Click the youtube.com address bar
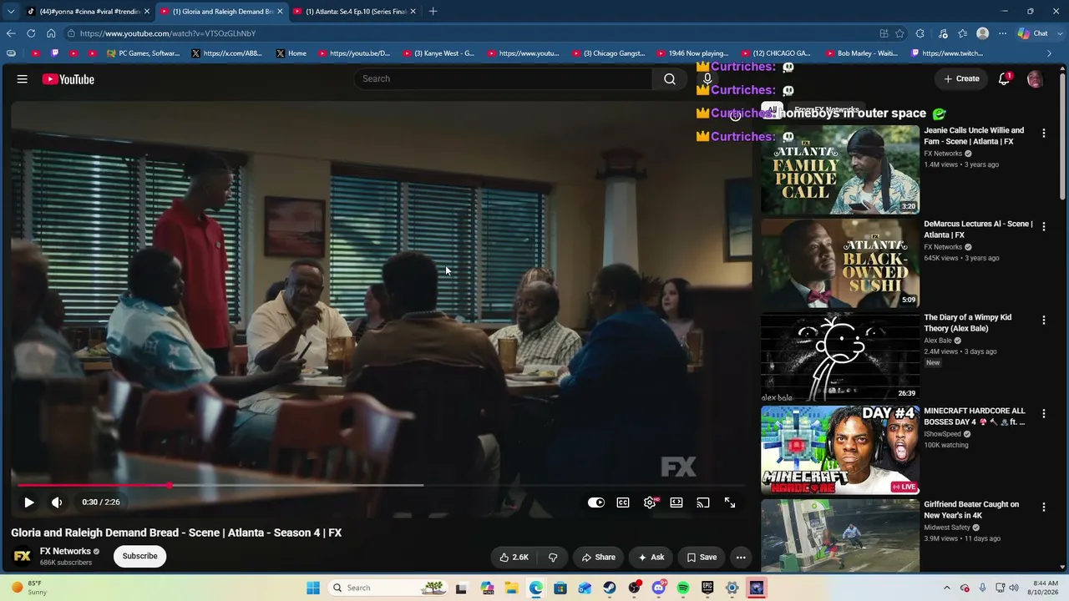Image resolution: width=1069 pixels, height=601 pixels. 468,33
